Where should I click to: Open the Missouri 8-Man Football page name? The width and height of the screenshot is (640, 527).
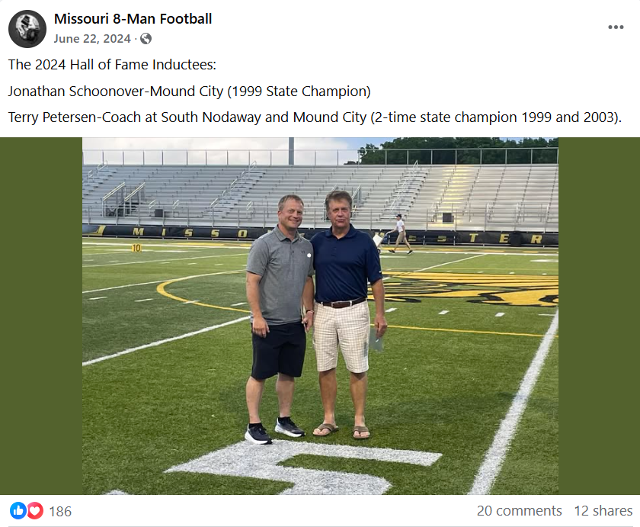133,19
